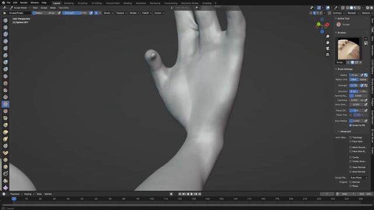The image size is (374, 210).
Task: Play the animation forward
Action: pos(192,194)
